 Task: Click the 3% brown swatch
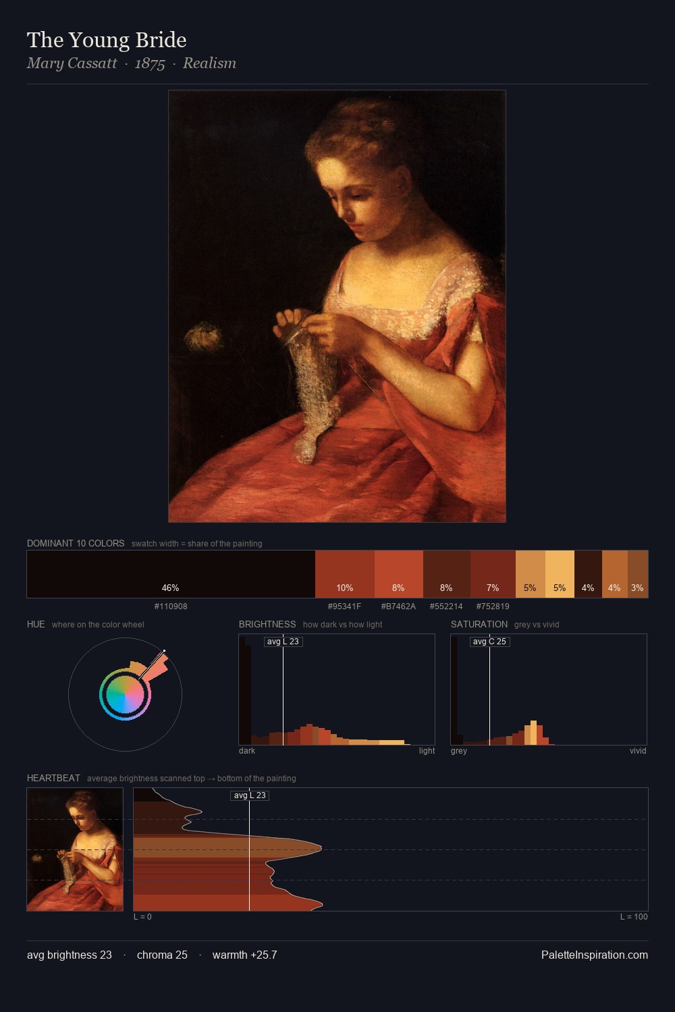[638, 574]
